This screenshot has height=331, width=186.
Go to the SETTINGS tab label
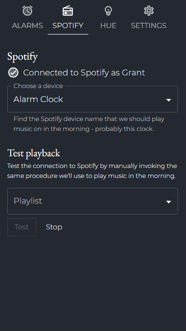(149, 26)
